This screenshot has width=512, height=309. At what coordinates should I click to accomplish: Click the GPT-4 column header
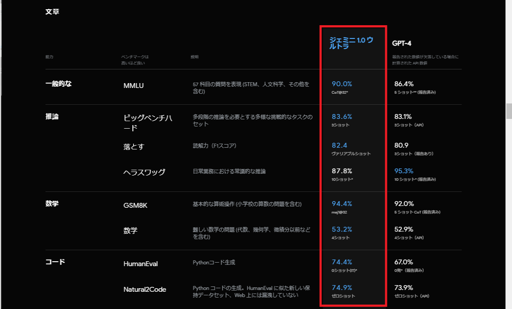coord(401,43)
